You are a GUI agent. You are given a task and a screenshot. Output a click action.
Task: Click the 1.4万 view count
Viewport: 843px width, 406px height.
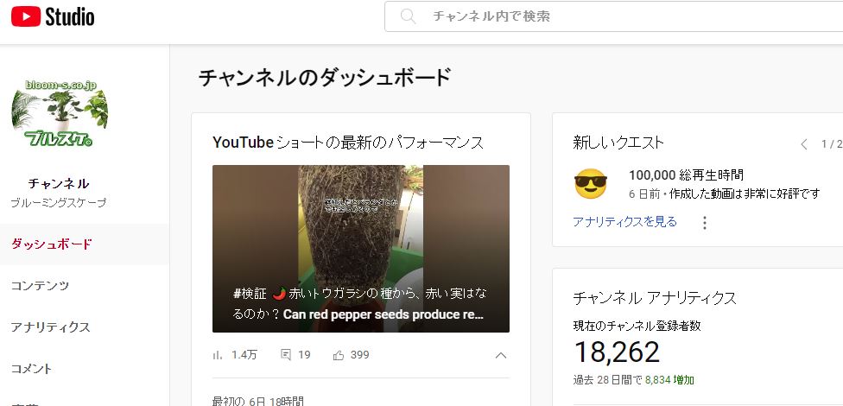244,355
